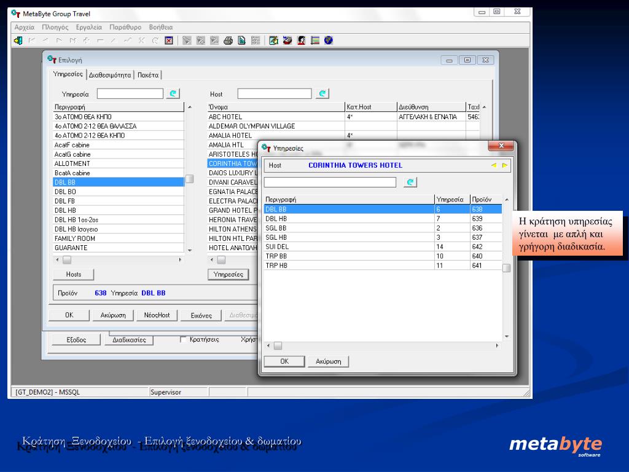Image resolution: width=629 pixels, height=472 pixels.
Task: Select ALDEMAR OLYMPIAN VILLAGE host row
Action: (343, 126)
